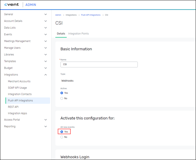This screenshot has width=196, height=160.
Task: Switch to the Integration Points tab
Action: point(78,34)
